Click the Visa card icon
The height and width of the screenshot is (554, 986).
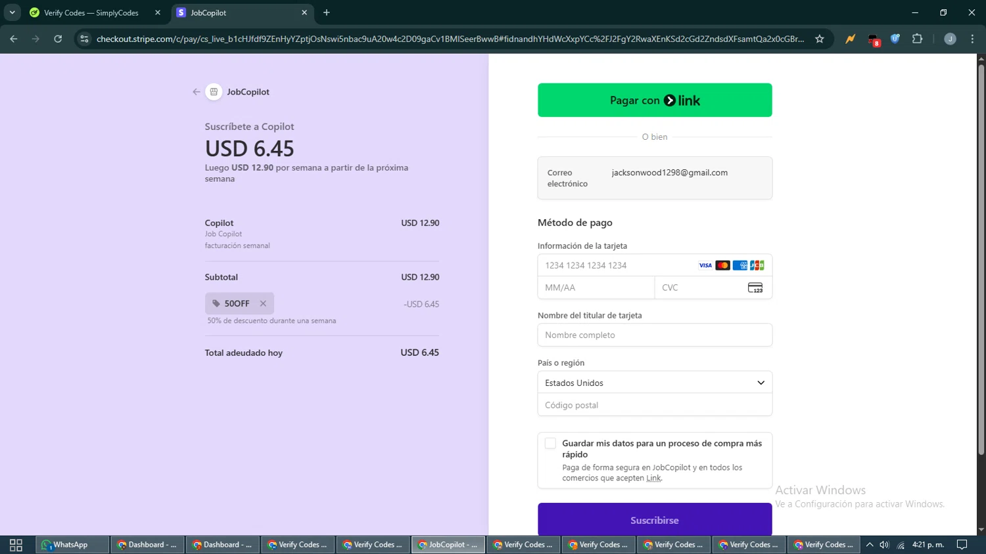(705, 265)
